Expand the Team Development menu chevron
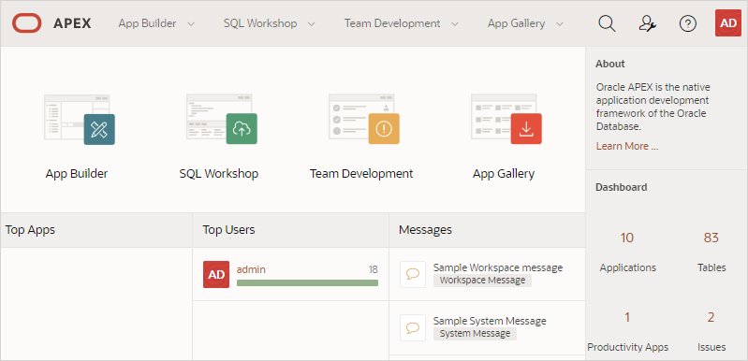The image size is (748, 361). coord(455,23)
